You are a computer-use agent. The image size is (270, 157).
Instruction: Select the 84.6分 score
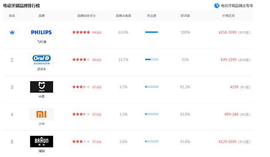pos(97,60)
